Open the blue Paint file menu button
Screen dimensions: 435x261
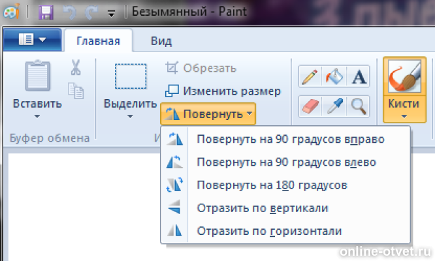[33, 40]
